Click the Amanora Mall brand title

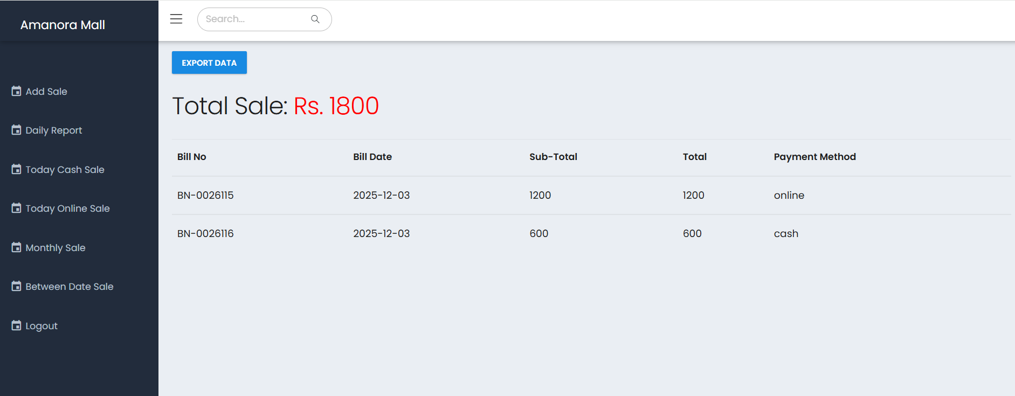pos(63,25)
